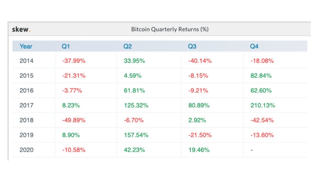Image resolution: width=318 pixels, height=182 pixels.
Task: Click the 210.13% Q4 2017 cell
Action: (x=263, y=105)
